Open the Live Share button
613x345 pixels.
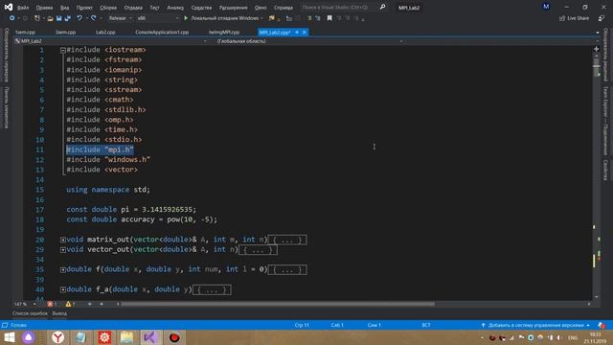(x=574, y=18)
